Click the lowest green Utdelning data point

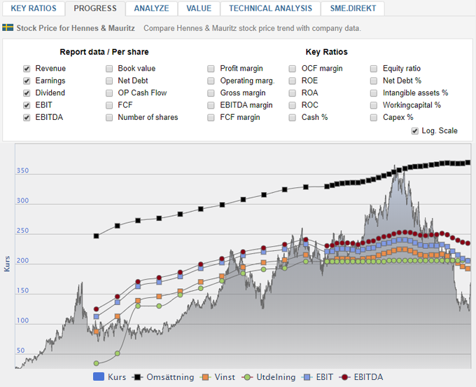pos(96,363)
